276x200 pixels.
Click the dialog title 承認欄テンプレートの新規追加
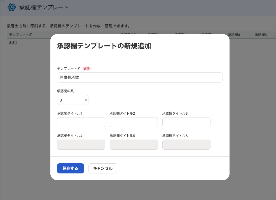coord(104,46)
